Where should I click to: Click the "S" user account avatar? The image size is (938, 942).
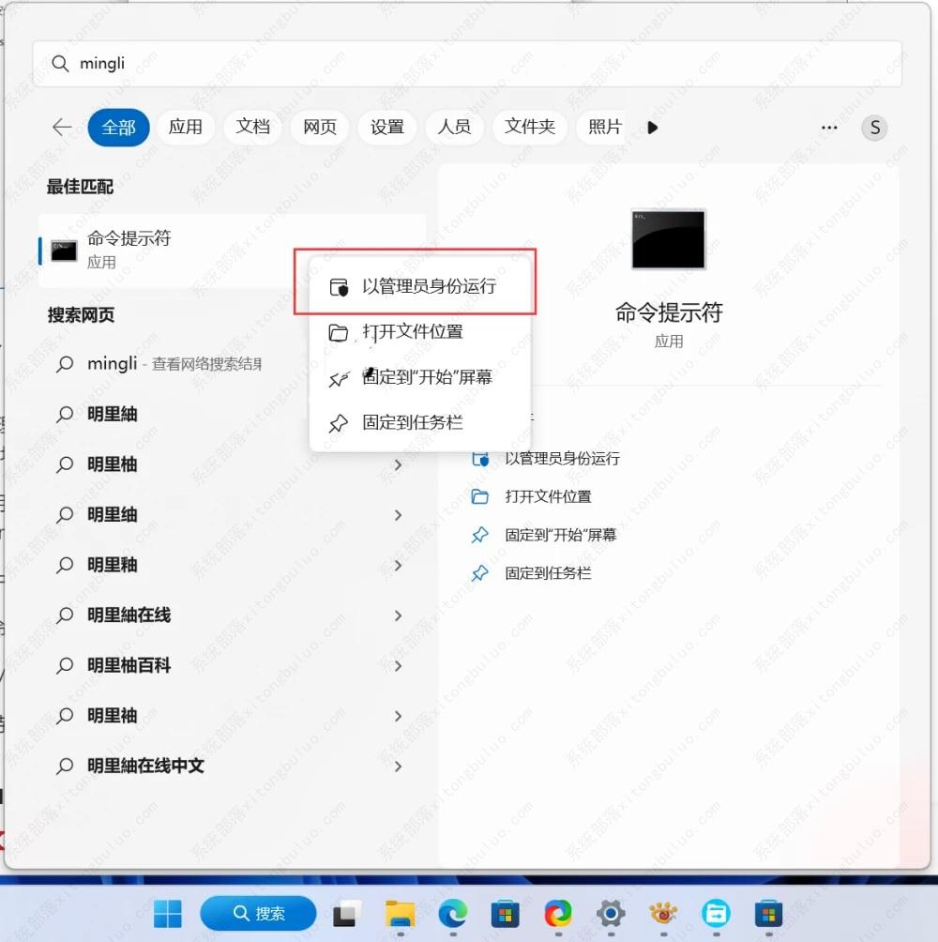[x=874, y=128]
